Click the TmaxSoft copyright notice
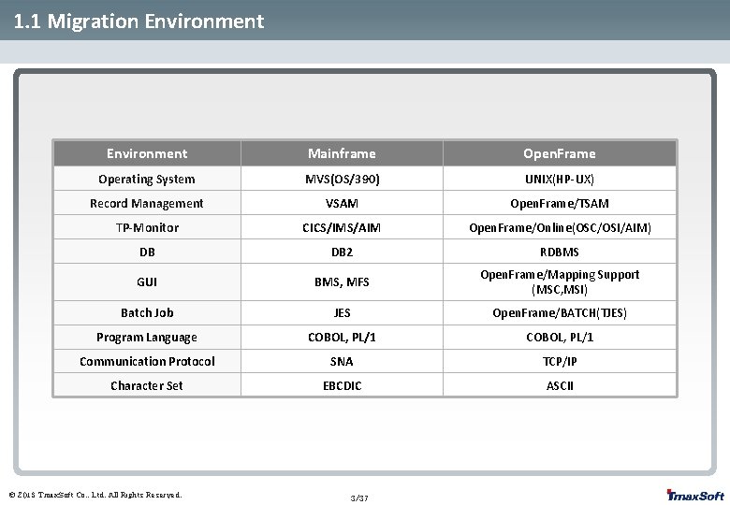The image size is (730, 505). (95, 495)
